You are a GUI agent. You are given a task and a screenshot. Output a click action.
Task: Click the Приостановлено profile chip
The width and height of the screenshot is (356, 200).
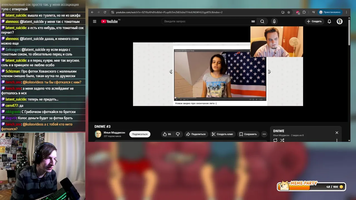pyautogui.click(x=330, y=12)
